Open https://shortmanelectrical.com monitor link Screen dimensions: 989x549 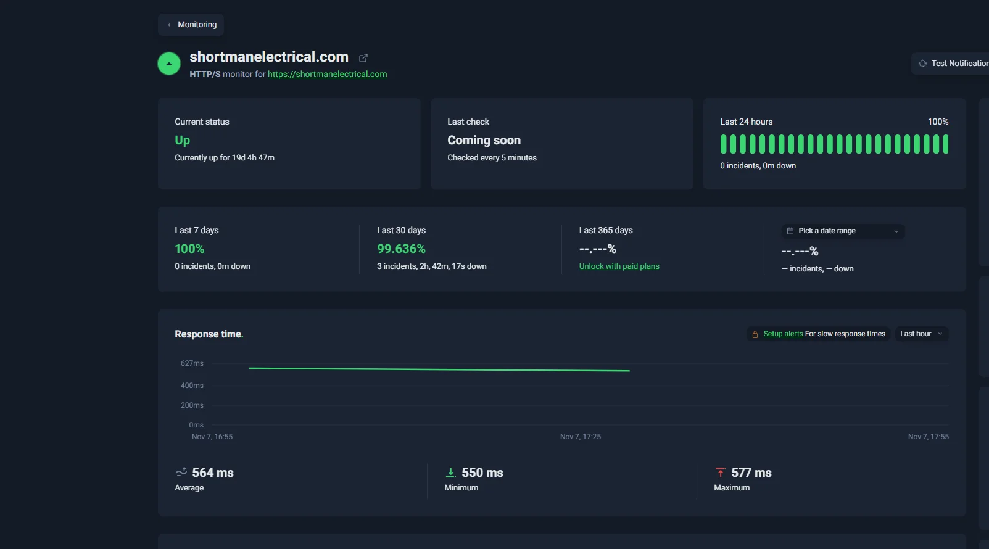click(327, 74)
